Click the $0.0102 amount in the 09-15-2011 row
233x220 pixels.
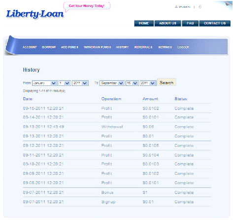tap(151, 109)
